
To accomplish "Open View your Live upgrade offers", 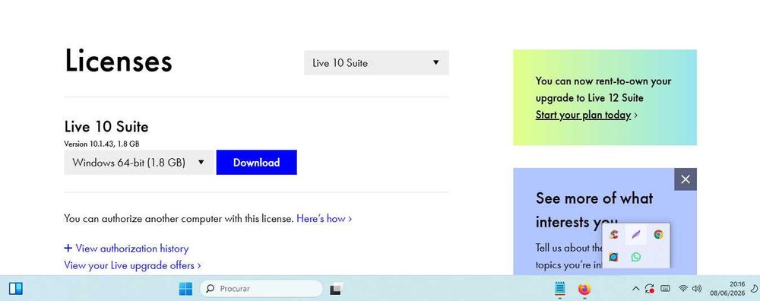I will (132, 265).
